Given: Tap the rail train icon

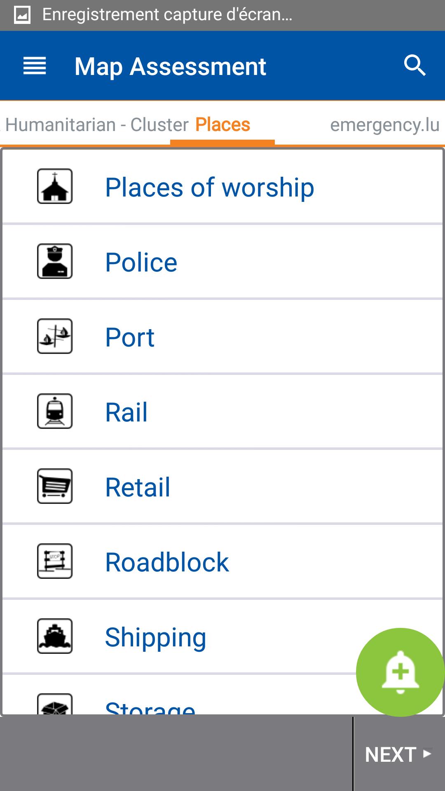Looking at the screenshot, I should click(x=55, y=411).
